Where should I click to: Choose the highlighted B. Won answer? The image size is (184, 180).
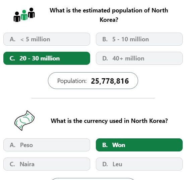point(139,145)
